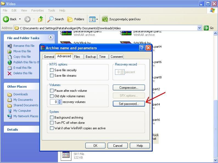Check Wait if other WinRAR copies active
Image resolution: width=218 pixels, height=163 pixels.
coord(52,128)
